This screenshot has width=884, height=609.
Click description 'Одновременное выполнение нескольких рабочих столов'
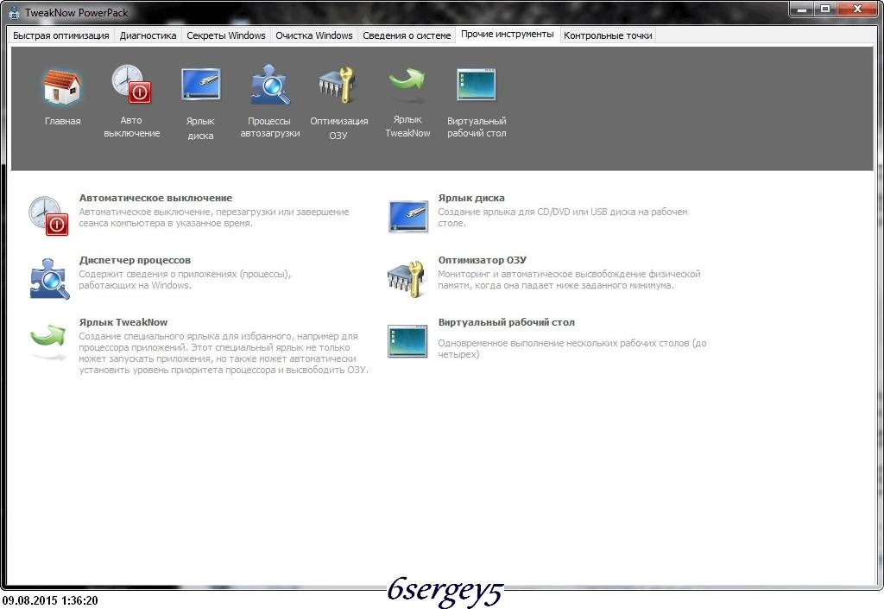[x=572, y=348]
